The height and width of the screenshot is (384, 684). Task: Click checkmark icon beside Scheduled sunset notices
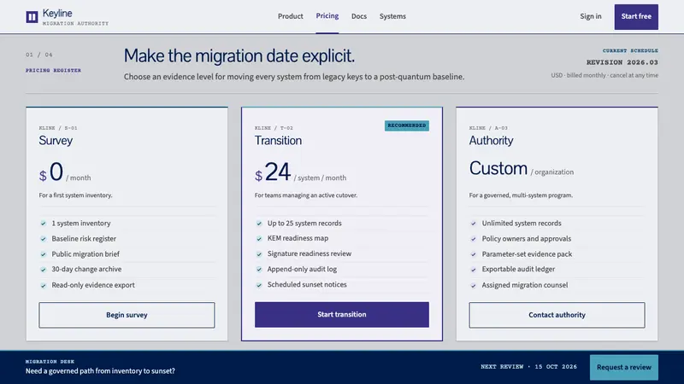(259, 285)
